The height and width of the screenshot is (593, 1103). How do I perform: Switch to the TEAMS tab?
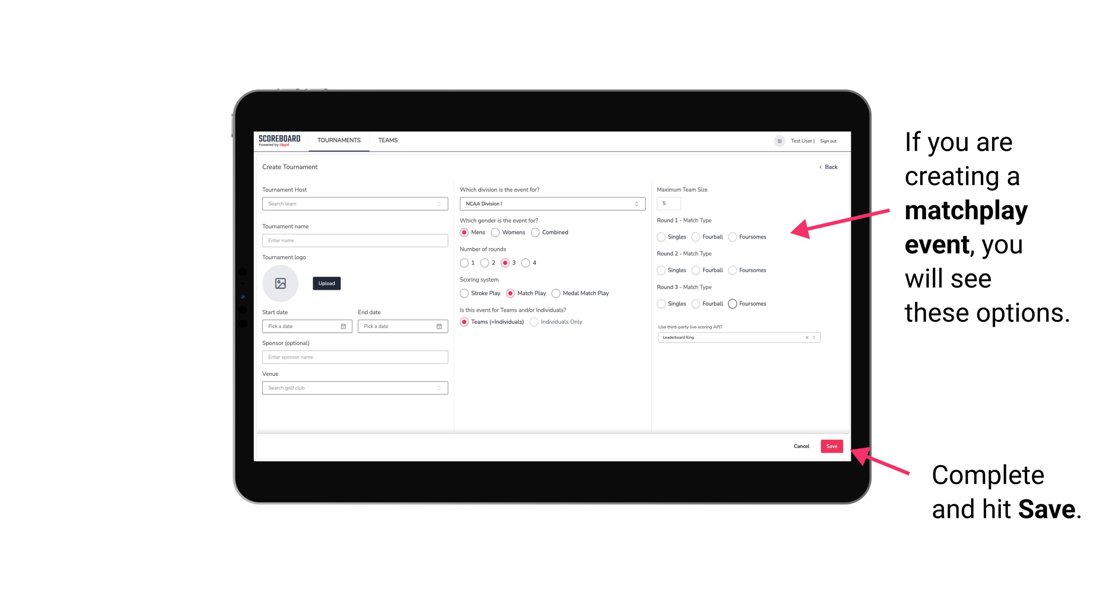pyautogui.click(x=387, y=140)
